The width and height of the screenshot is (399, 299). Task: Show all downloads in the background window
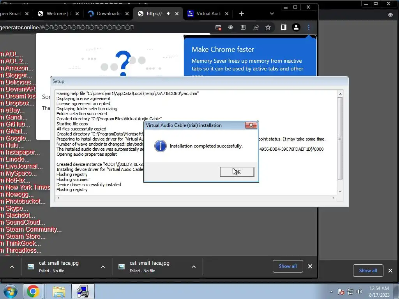click(x=368, y=271)
